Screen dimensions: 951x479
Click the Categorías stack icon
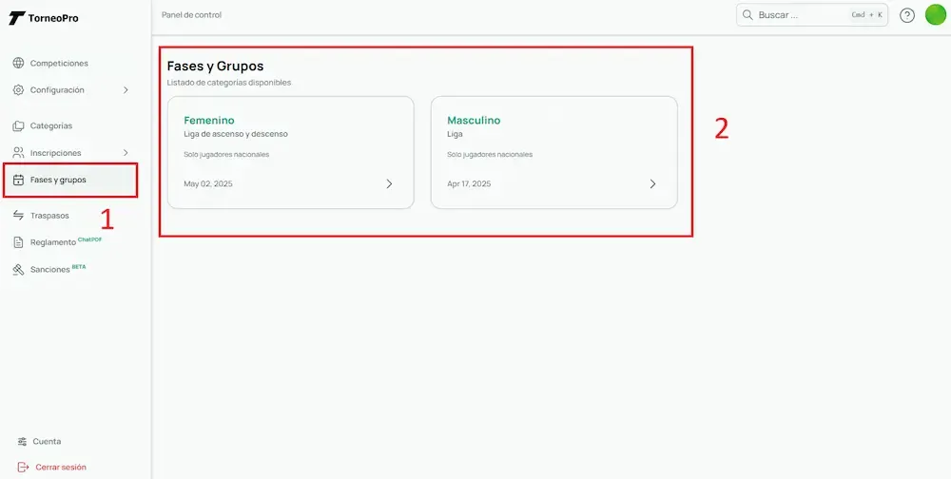click(x=19, y=126)
